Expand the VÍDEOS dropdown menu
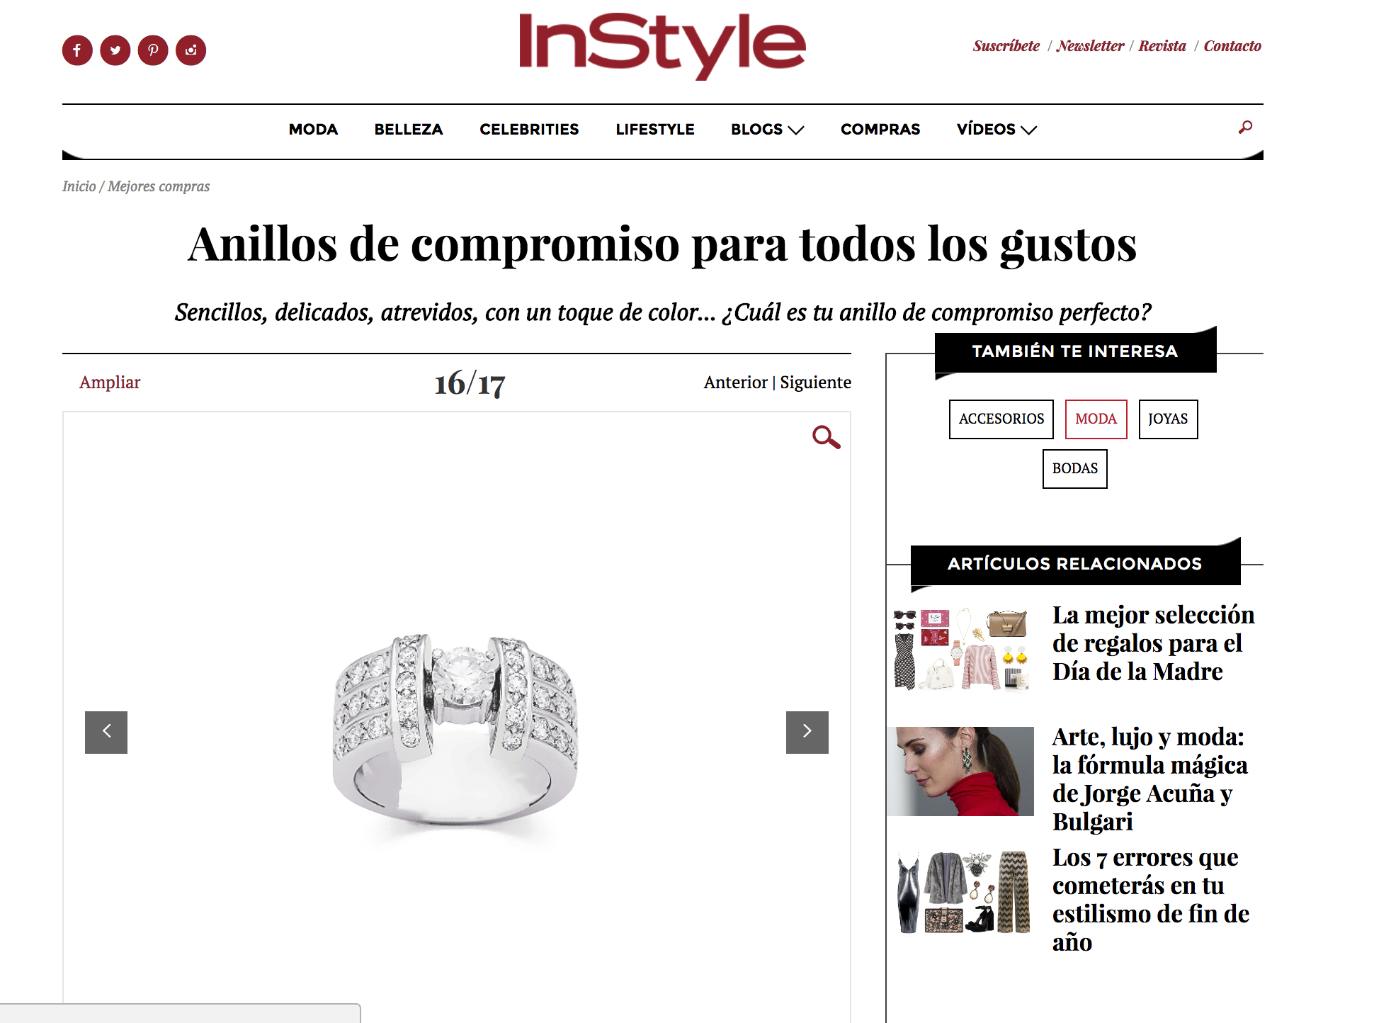This screenshot has height=1023, width=1391. click(997, 130)
